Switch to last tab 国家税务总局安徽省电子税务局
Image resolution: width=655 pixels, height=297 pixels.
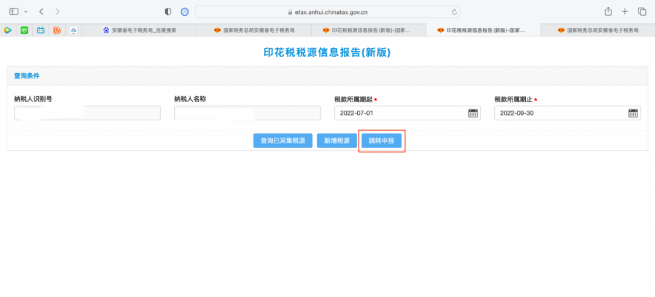[x=598, y=30]
